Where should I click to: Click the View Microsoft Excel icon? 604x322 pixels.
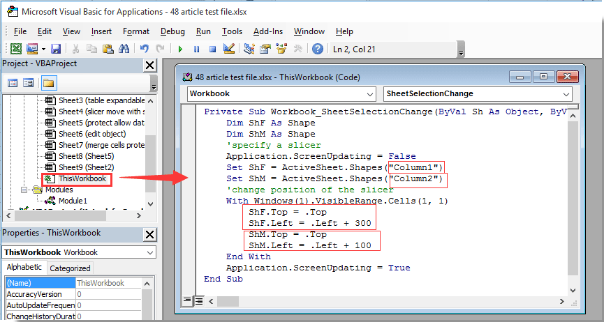click(15, 49)
